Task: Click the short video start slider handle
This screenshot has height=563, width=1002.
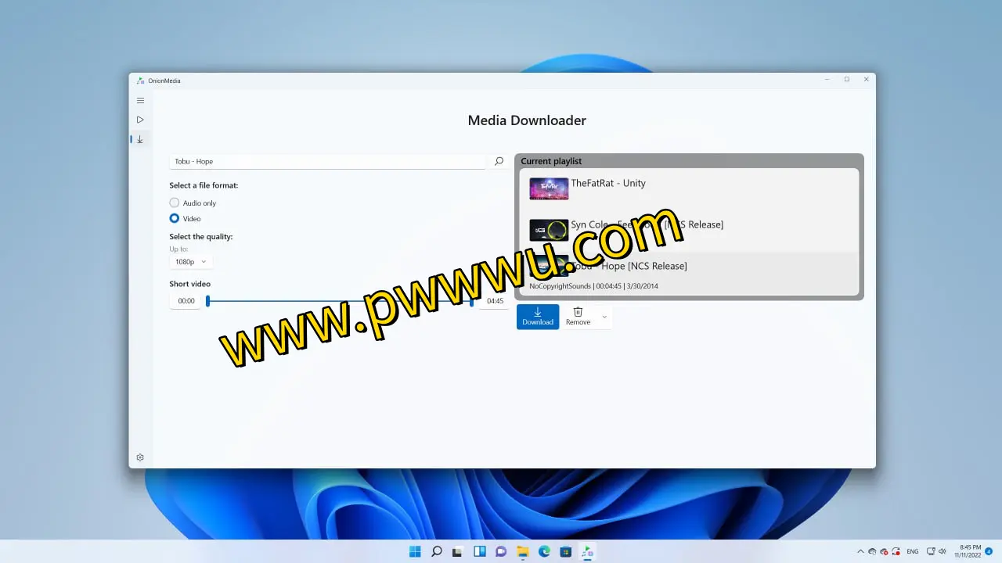Action: 207,301
